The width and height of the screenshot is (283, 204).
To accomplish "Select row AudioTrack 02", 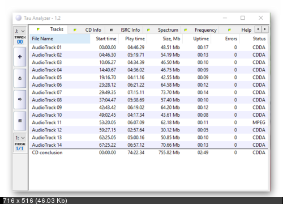I will click(149, 55).
